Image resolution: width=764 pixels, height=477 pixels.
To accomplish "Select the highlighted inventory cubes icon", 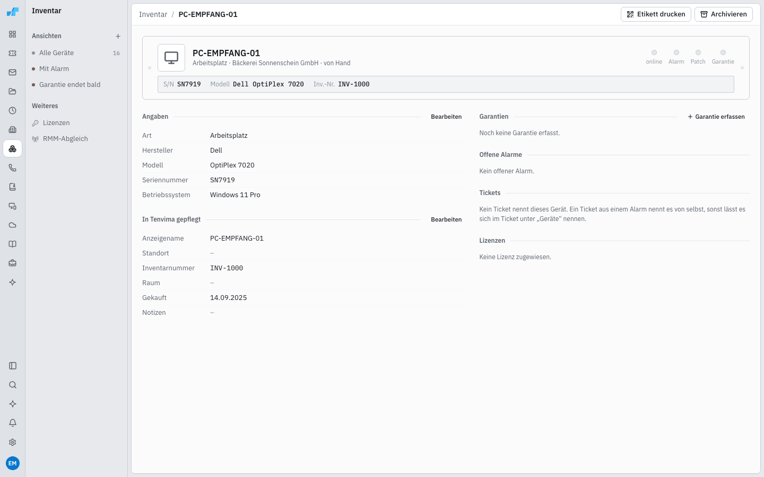I will (13, 149).
